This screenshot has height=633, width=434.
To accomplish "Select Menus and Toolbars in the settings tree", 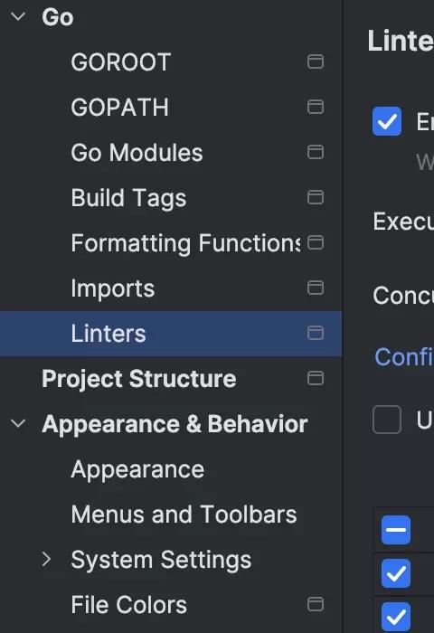I will tap(184, 515).
